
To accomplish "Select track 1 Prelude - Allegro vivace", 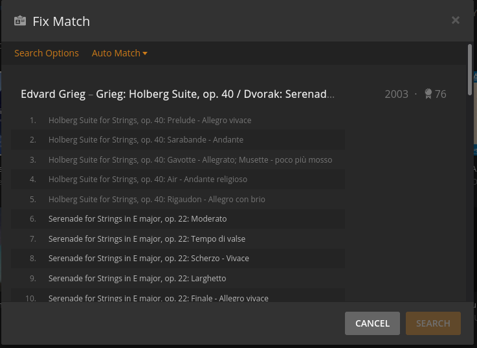I will [150, 120].
